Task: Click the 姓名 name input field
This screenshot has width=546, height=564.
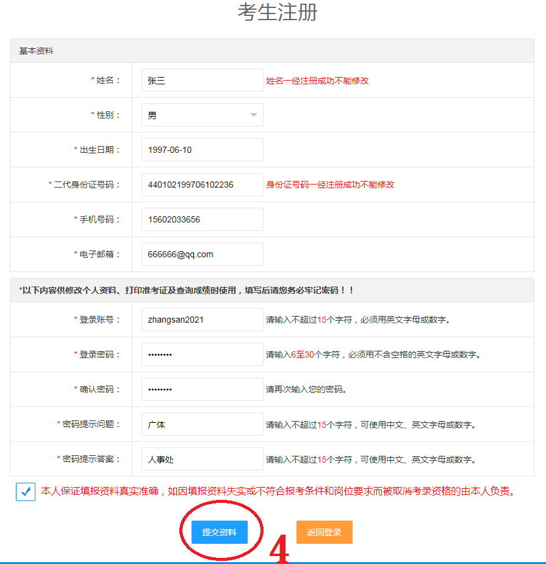Action: point(201,80)
